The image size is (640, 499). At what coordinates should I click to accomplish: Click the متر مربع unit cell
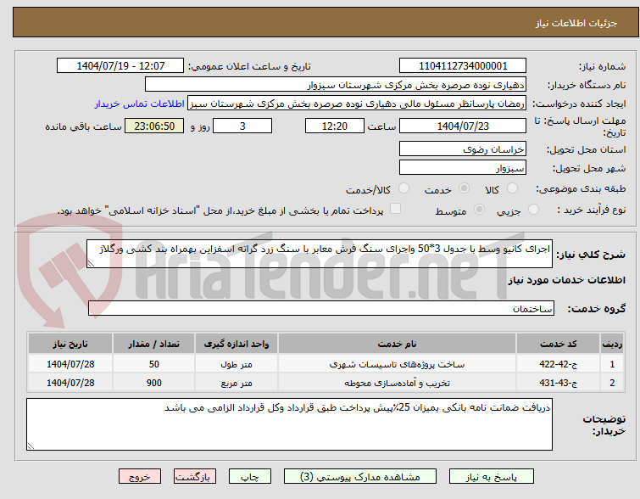coord(237,383)
